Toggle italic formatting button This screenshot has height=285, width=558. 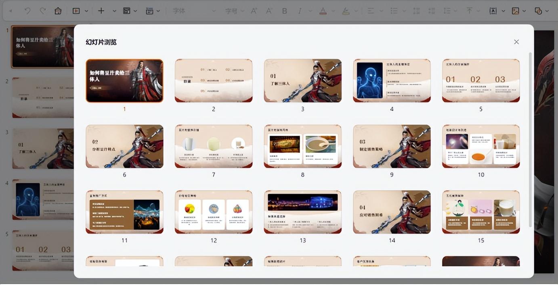(300, 11)
